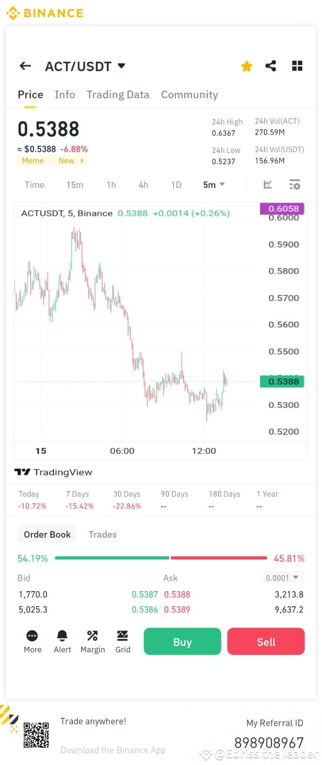Tap the back arrow to leave ACT/USDT
The width and height of the screenshot is (322, 765).
[25, 66]
